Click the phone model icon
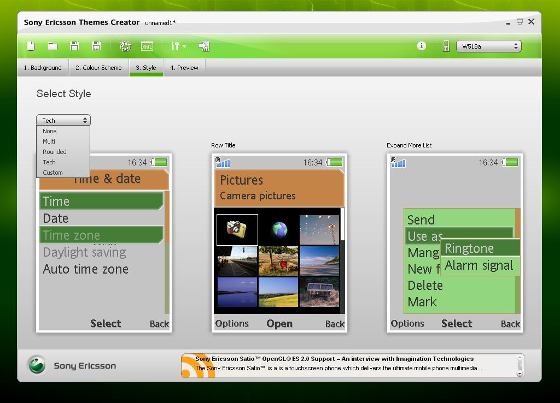The image size is (560, 403). point(446,46)
